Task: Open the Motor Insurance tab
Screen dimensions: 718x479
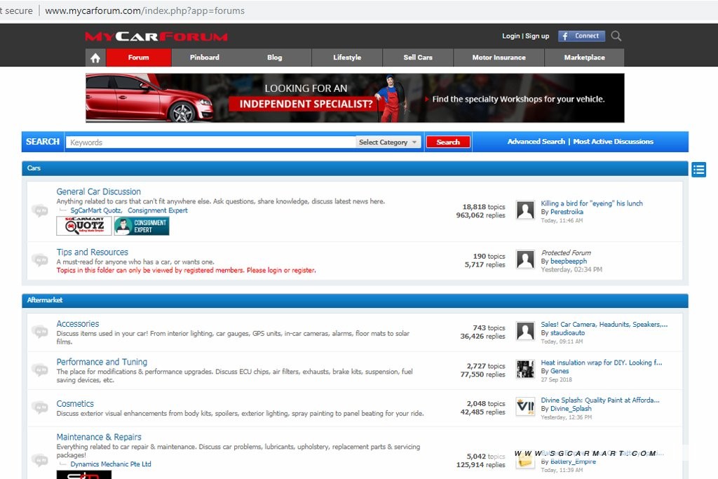Action: (x=499, y=58)
